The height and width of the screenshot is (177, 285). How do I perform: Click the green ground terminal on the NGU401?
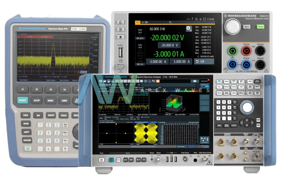click(232, 51)
